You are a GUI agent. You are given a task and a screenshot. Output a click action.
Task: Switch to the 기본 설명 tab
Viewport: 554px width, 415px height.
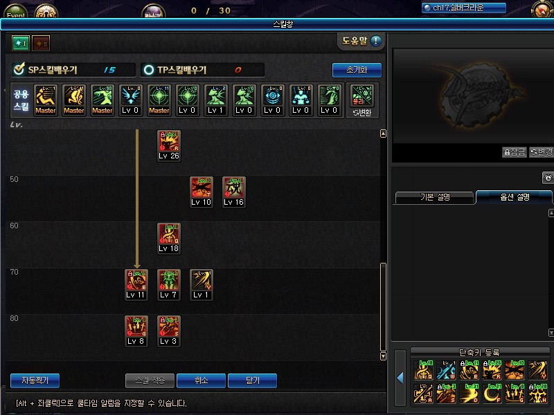pos(435,197)
